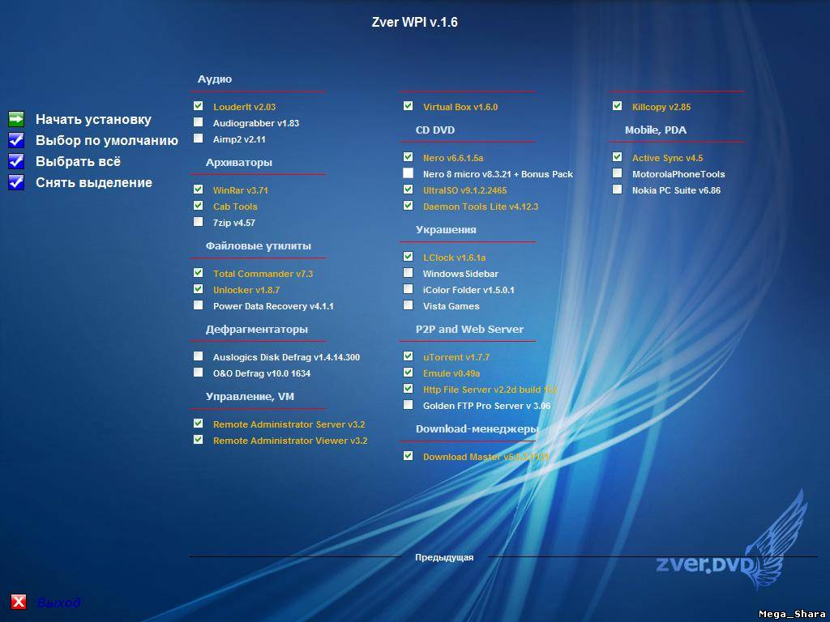Check iColor Folder v1.5.0.1 checkbox
This screenshot has height=622, width=830.
tap(408, 289)
